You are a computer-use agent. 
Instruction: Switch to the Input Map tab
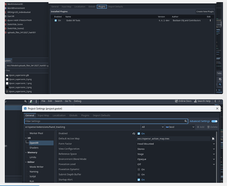coord(43,115)
